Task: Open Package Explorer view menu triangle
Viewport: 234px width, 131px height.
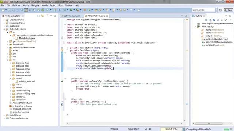Action: [x=47, y=15]
